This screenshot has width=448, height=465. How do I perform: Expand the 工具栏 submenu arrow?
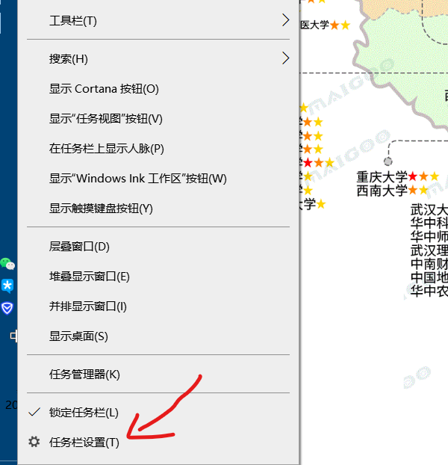tap(285, 20)
